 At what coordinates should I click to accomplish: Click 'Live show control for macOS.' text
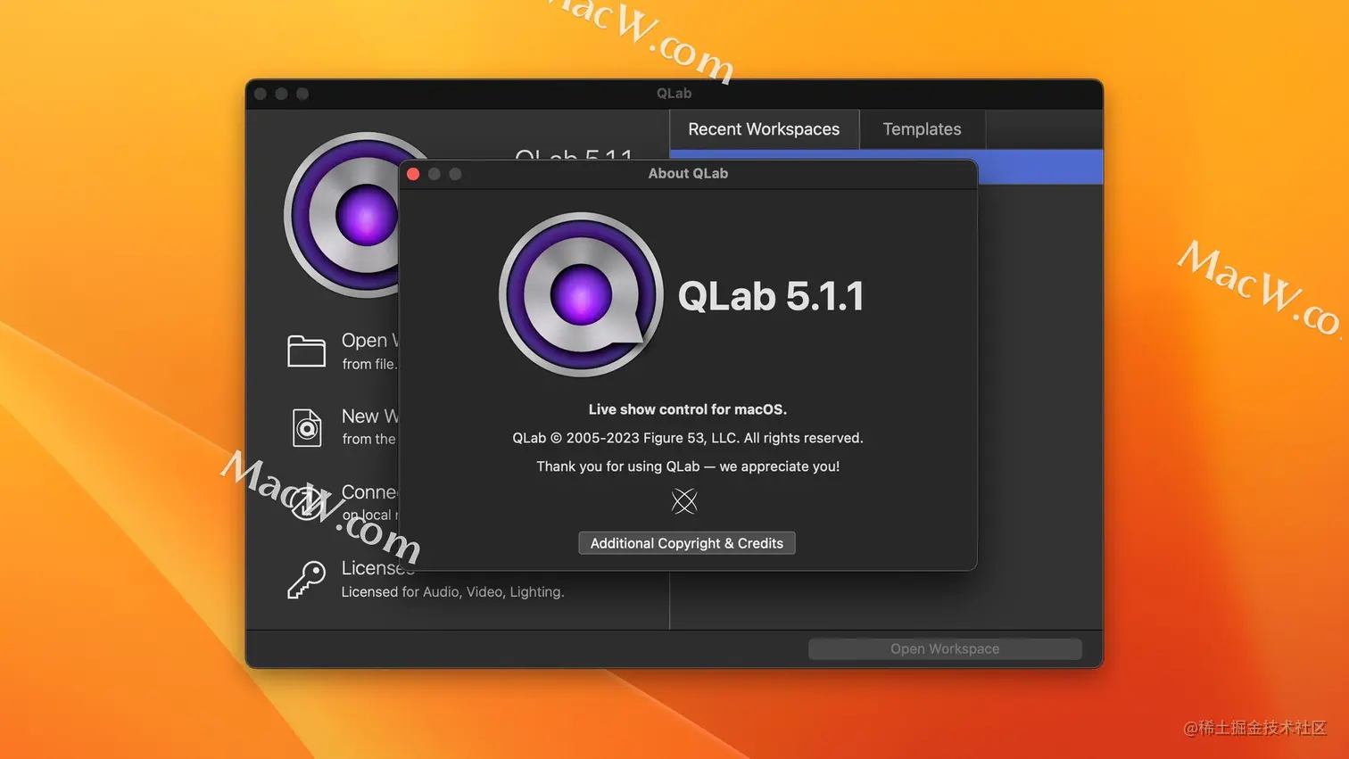pyautogui.click(x=687, y=409)
